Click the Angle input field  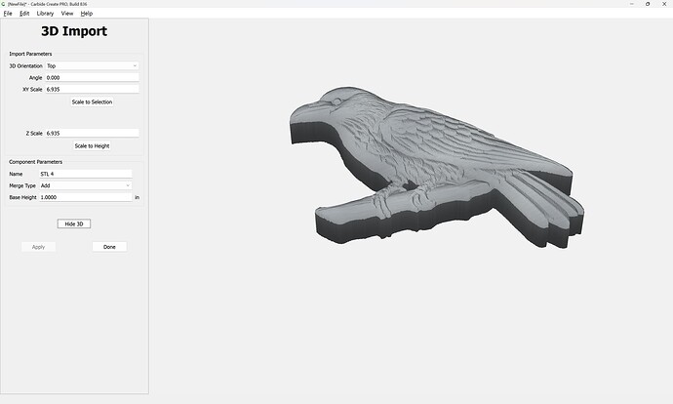point(92,77)
